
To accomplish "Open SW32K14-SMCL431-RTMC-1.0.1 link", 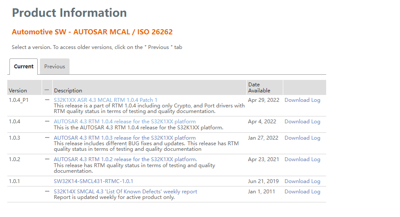I will pyautogui.click(x=94, y=181).
